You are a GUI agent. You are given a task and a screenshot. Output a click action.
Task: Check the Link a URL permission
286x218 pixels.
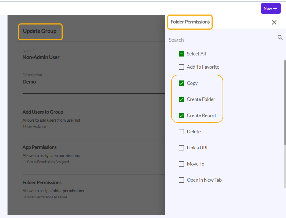click(181, 148)
